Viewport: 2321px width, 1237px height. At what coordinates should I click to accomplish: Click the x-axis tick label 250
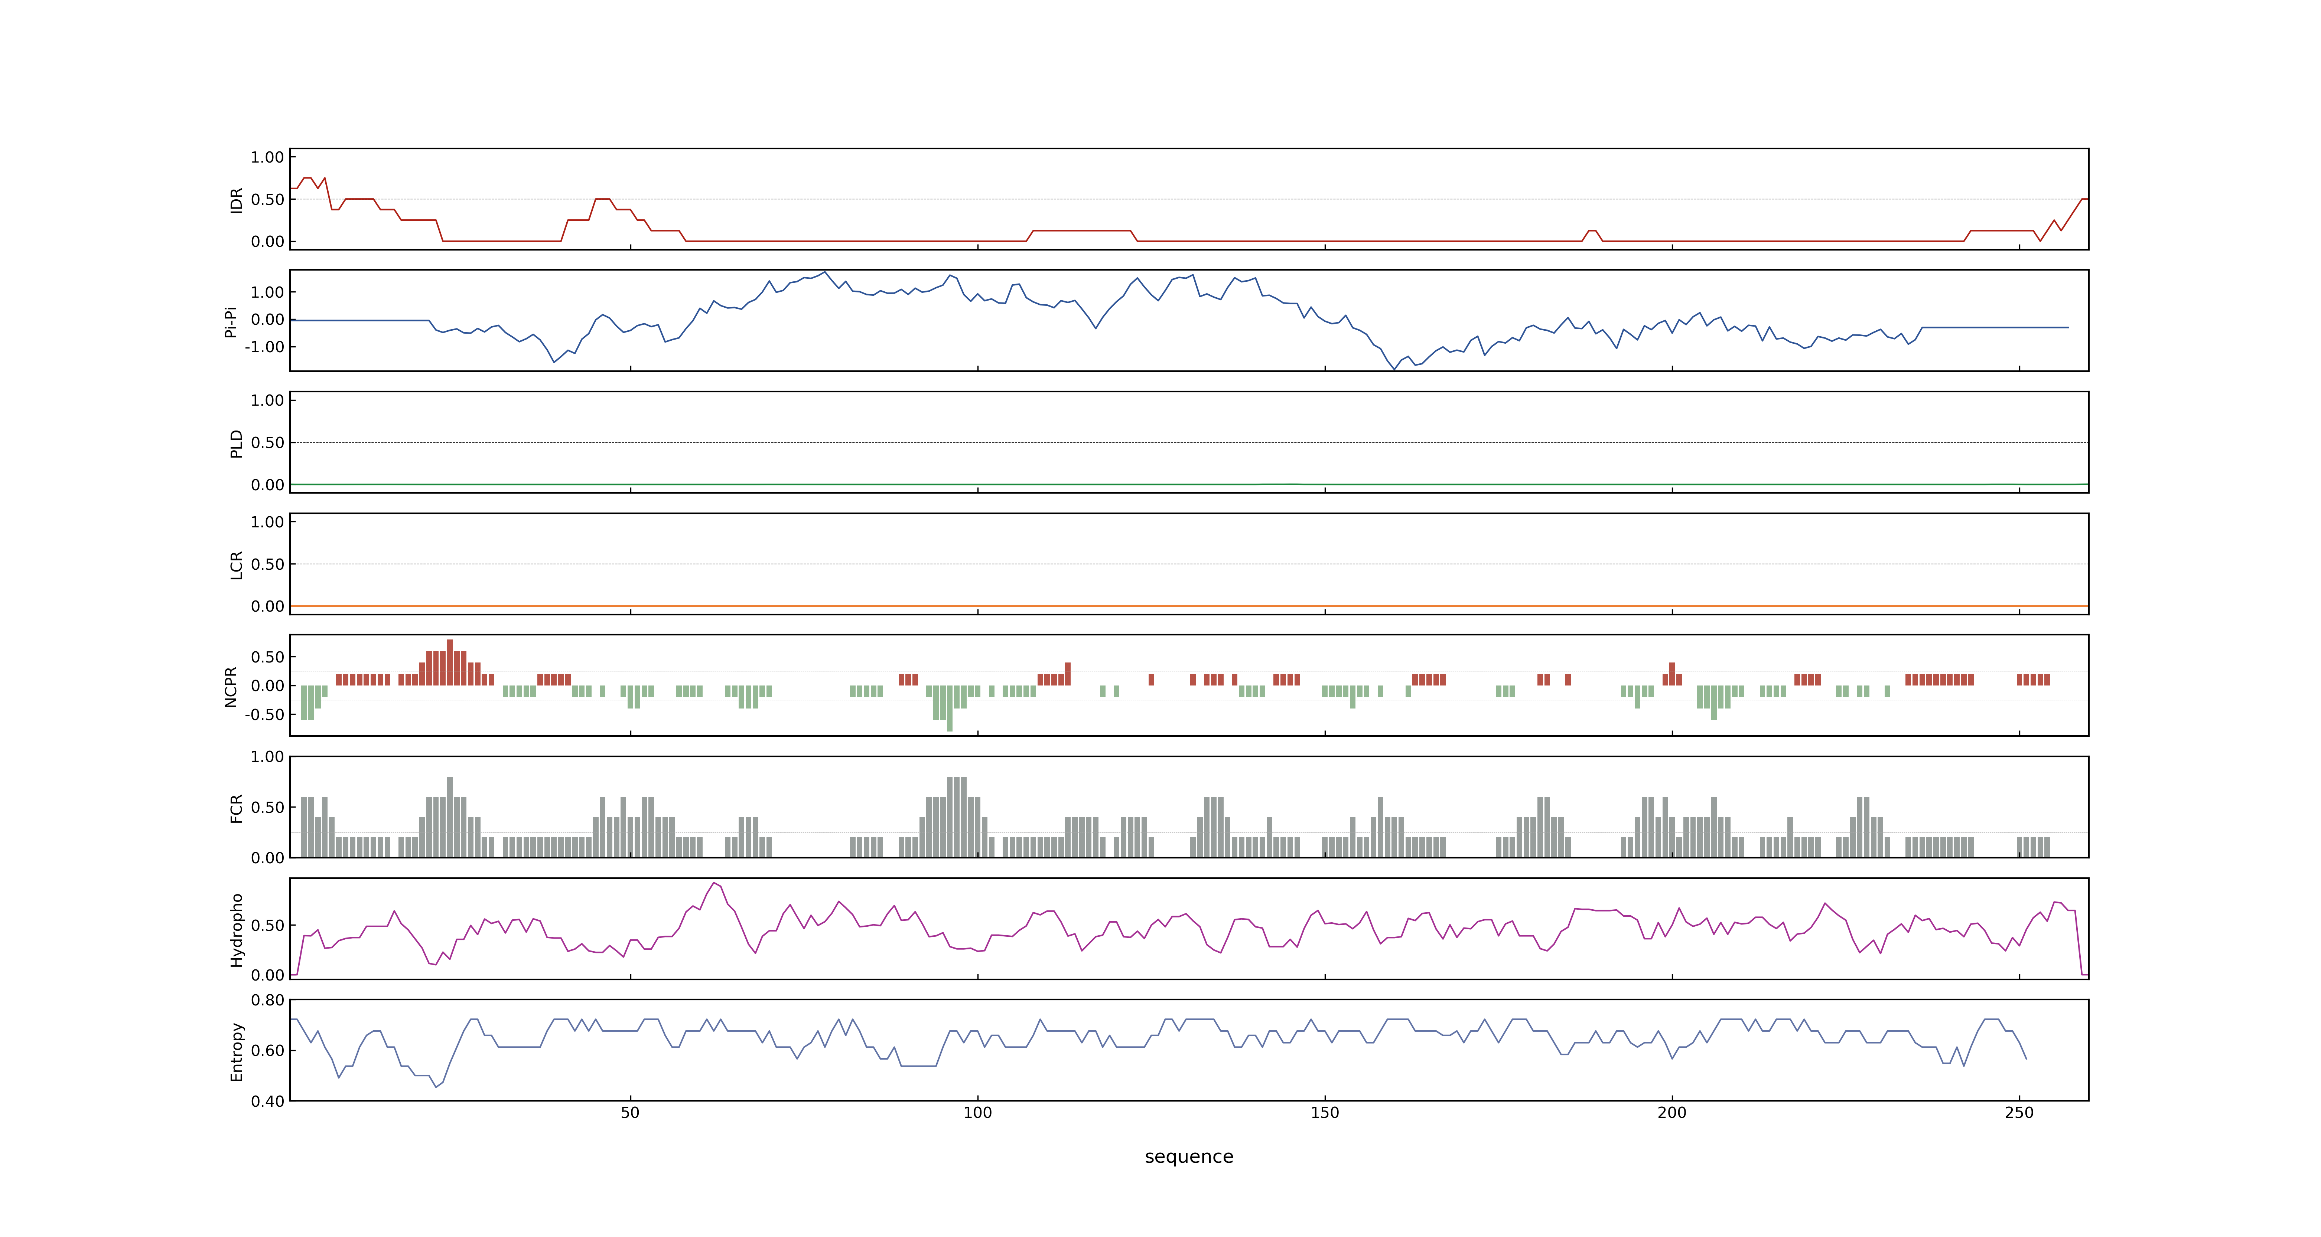point(2019,1113)
